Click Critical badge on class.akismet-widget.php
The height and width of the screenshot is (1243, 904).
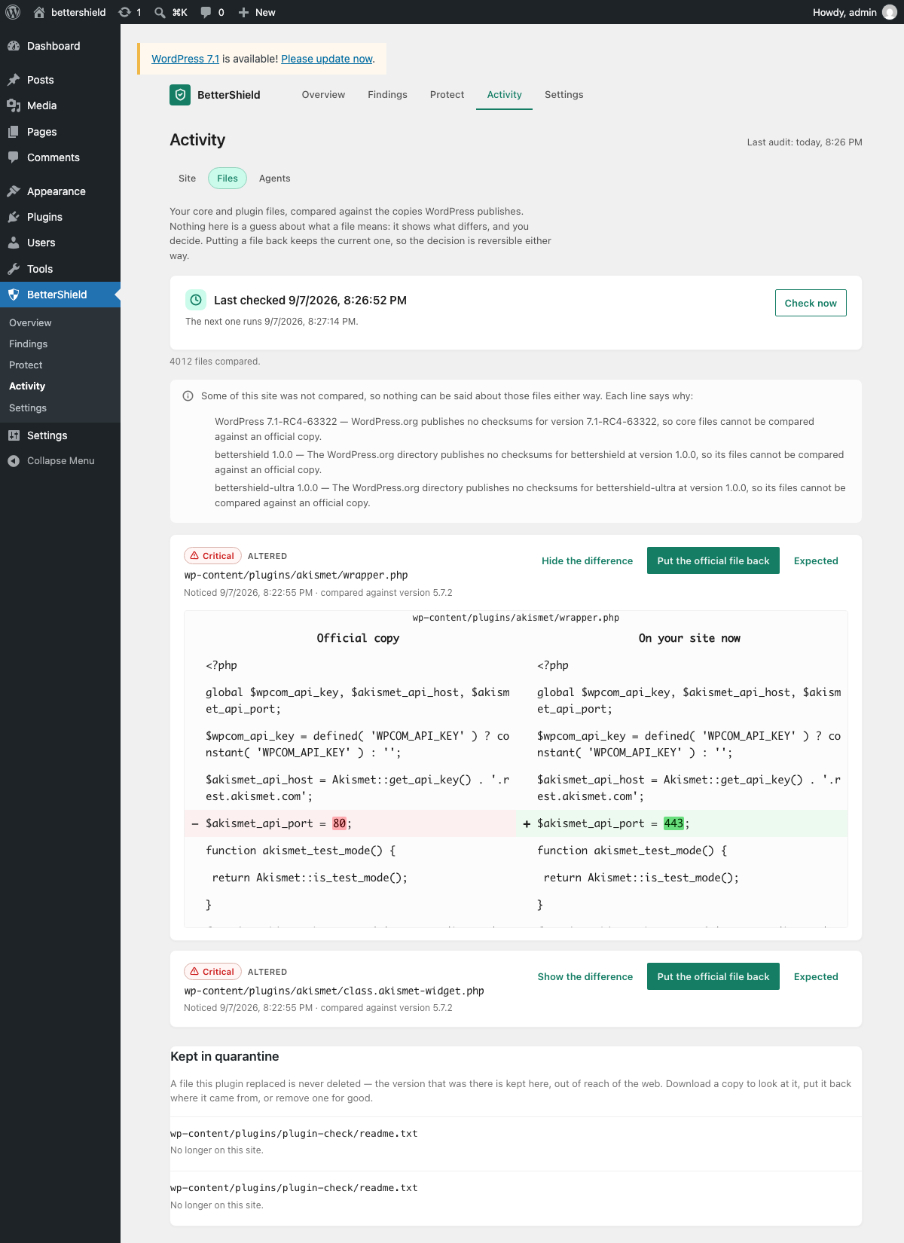pyautogui.click(x=212, y=972)
